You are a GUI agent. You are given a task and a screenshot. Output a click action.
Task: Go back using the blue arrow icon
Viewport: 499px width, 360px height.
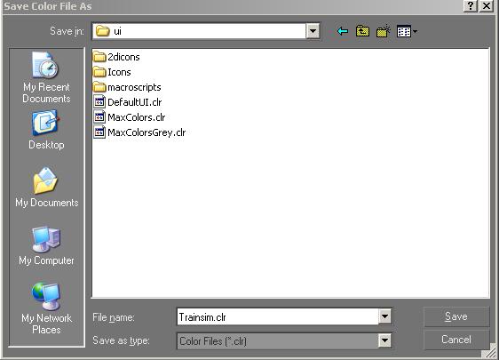coord(343,31)
